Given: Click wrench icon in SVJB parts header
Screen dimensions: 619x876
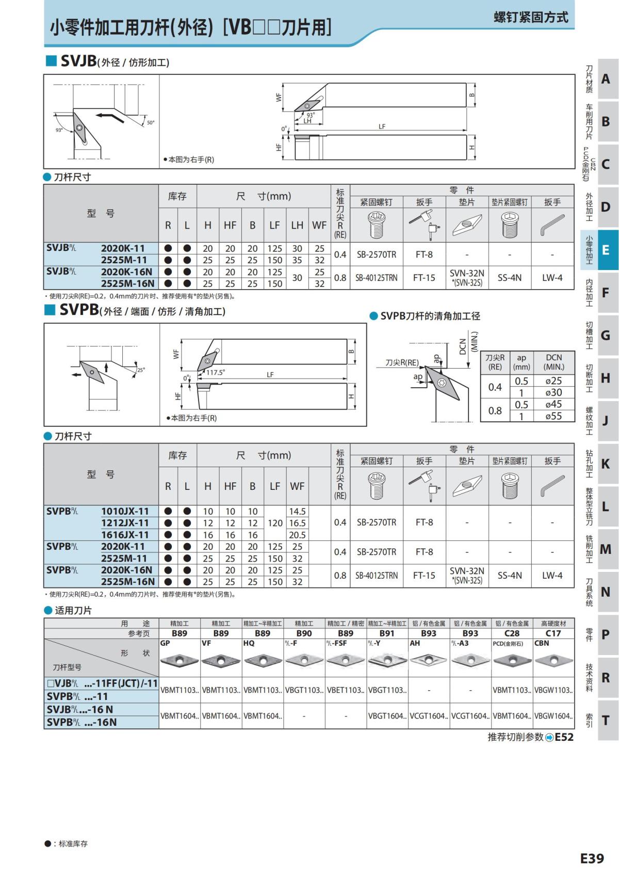Looking at the screenshot, I should coord(424,225).
